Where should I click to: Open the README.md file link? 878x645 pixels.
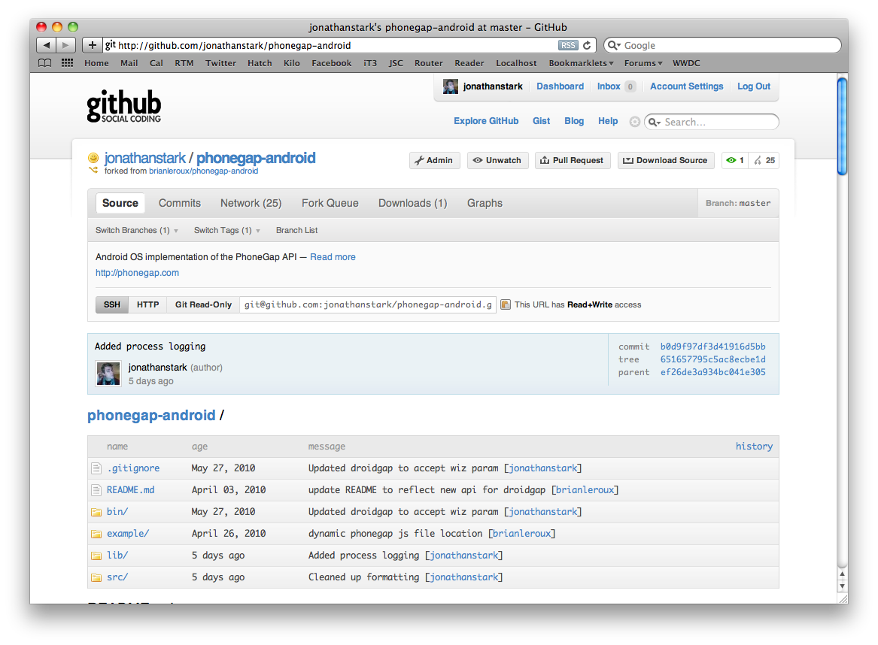coord(130,489)
